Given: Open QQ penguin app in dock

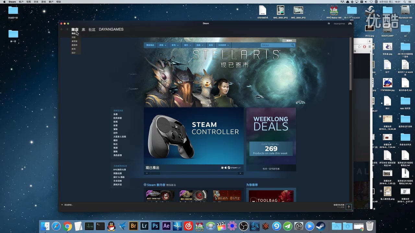Looking at the screenshot, I should coord(111,226).
